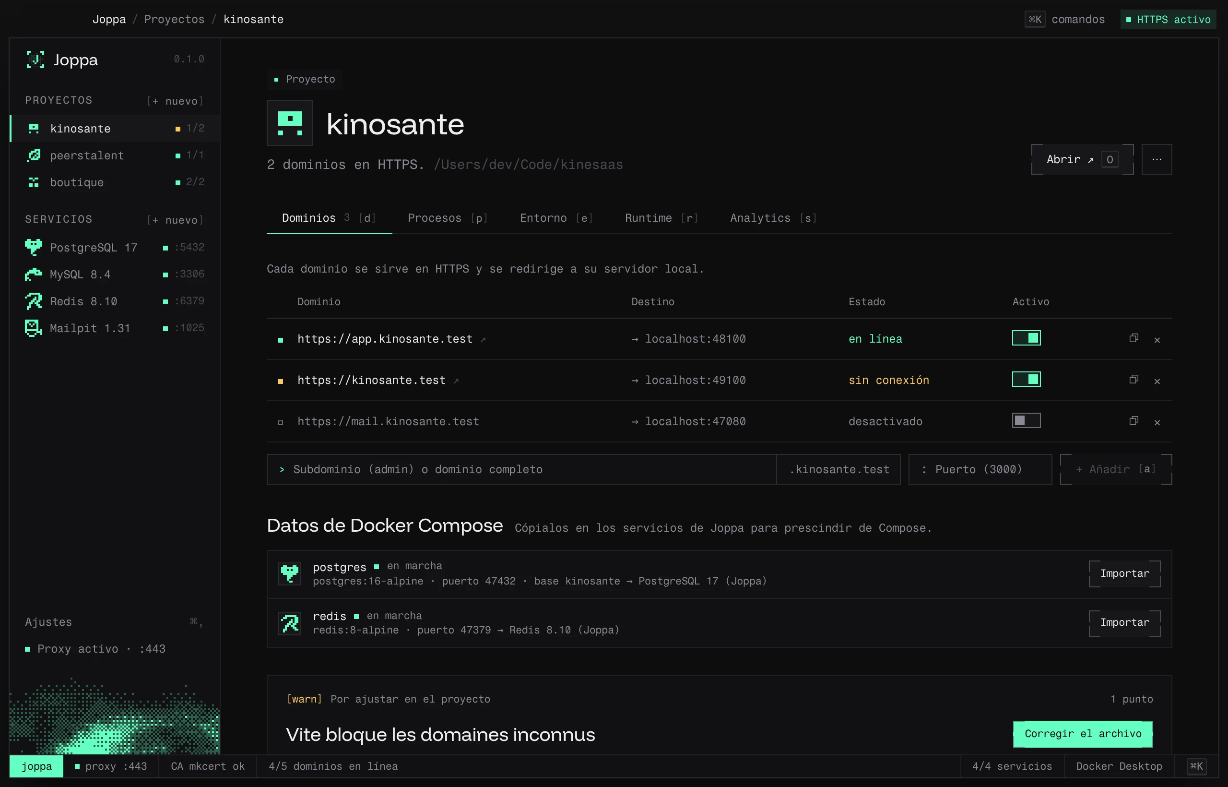Image resolution: width=1228 pixels, height=787 pixels.
Task: Click the Joppa logo icon in sidebar
Action: (x=35, y=60)
